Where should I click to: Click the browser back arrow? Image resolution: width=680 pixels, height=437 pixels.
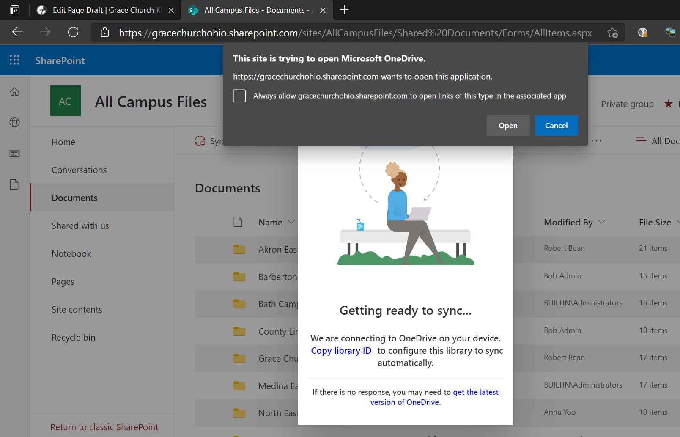pyautogui.click(x=17, y=32)
